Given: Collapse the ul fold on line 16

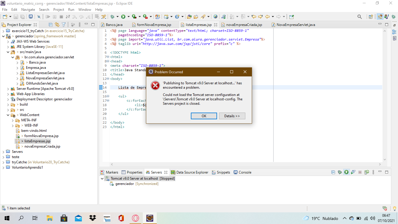Looking at the screenshot, I should [108, 97].
